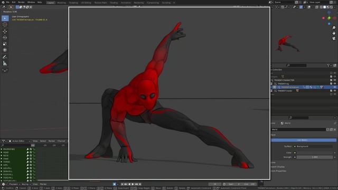Click the wrench icon on PROPERTIES channel
Image resolution: width=338 pixels, height=190 pixels.
coord(28,149)
